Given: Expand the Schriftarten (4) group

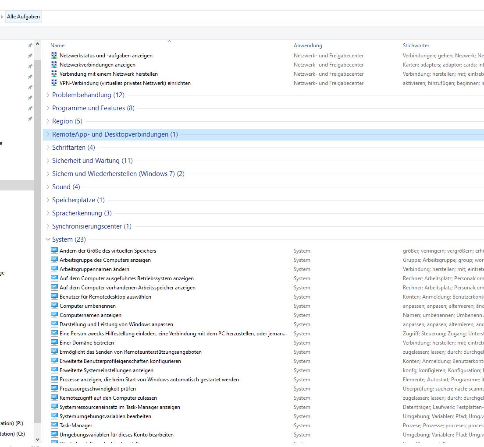Looking at the screenshot, I should [x=48, y=148].
